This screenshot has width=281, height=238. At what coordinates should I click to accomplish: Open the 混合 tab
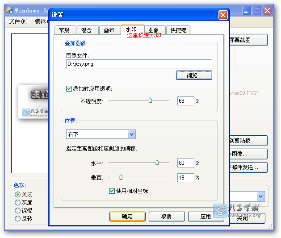point(87,30)
